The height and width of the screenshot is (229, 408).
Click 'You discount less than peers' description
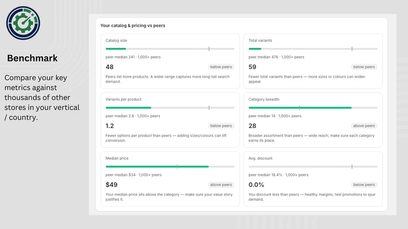tap(312, 197)
